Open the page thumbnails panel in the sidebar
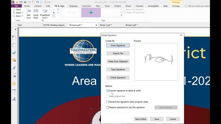The width and height of the screenshot is (221, 124). pyautogui.click(x=14, y=45)
